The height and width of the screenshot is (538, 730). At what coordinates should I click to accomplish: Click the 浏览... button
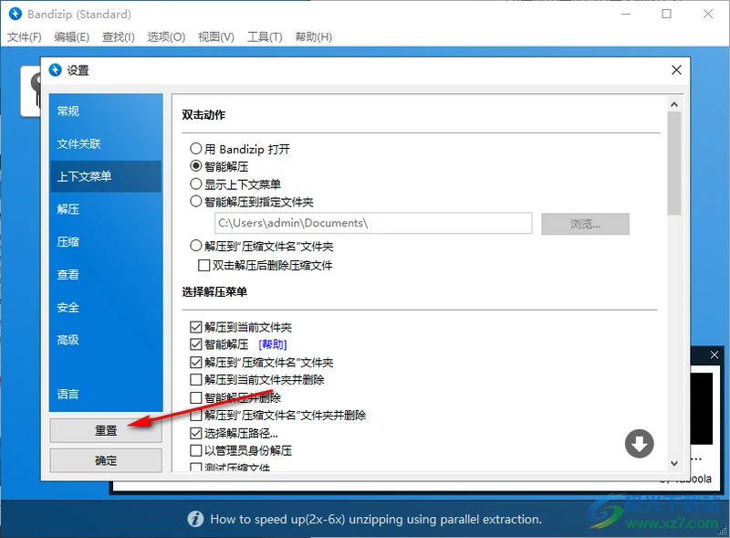tap(585, 224)
